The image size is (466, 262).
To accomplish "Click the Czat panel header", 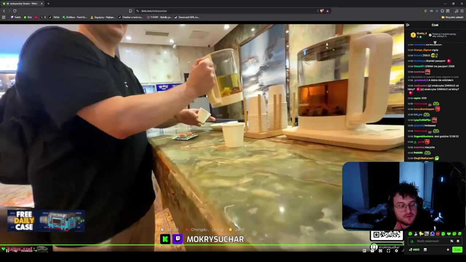I will [435, 25].
